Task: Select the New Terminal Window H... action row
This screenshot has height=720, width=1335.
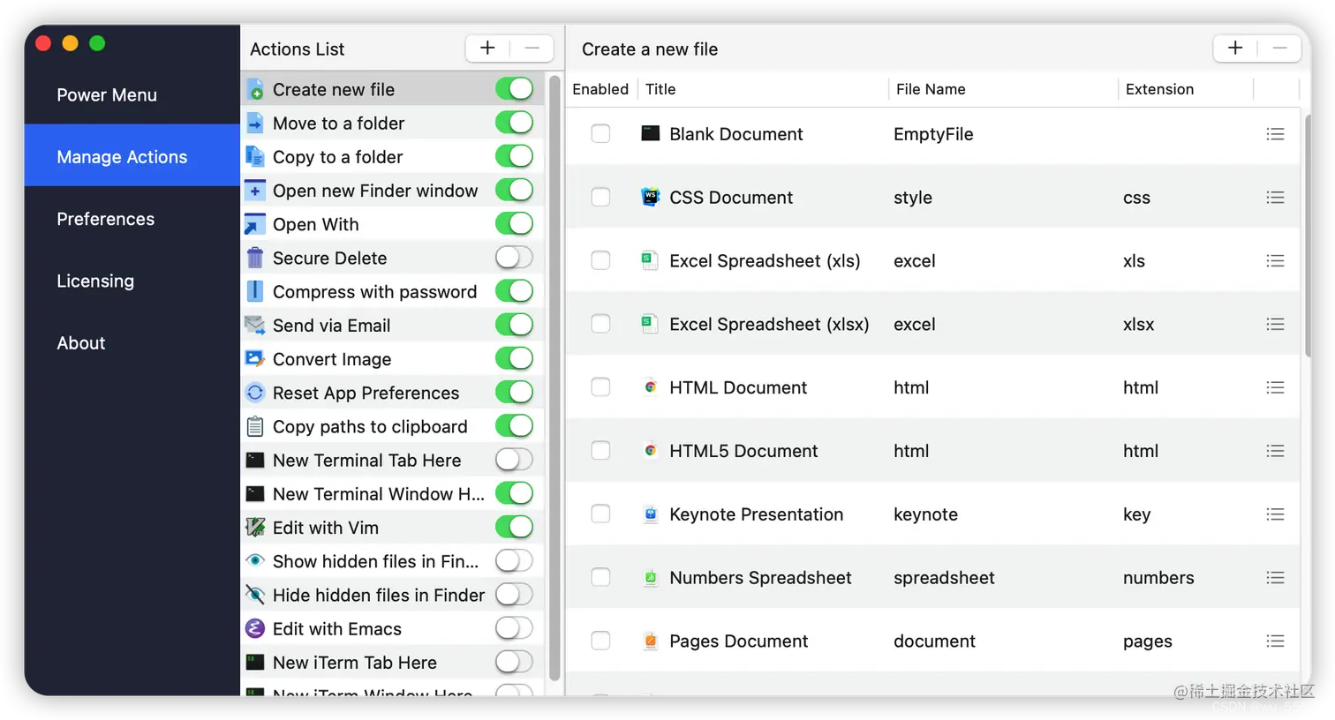Action: click(x=392, y=493)
